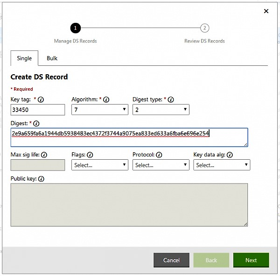Switch to the Bulk tab
The image size is (280, 276).
point(52,58)
